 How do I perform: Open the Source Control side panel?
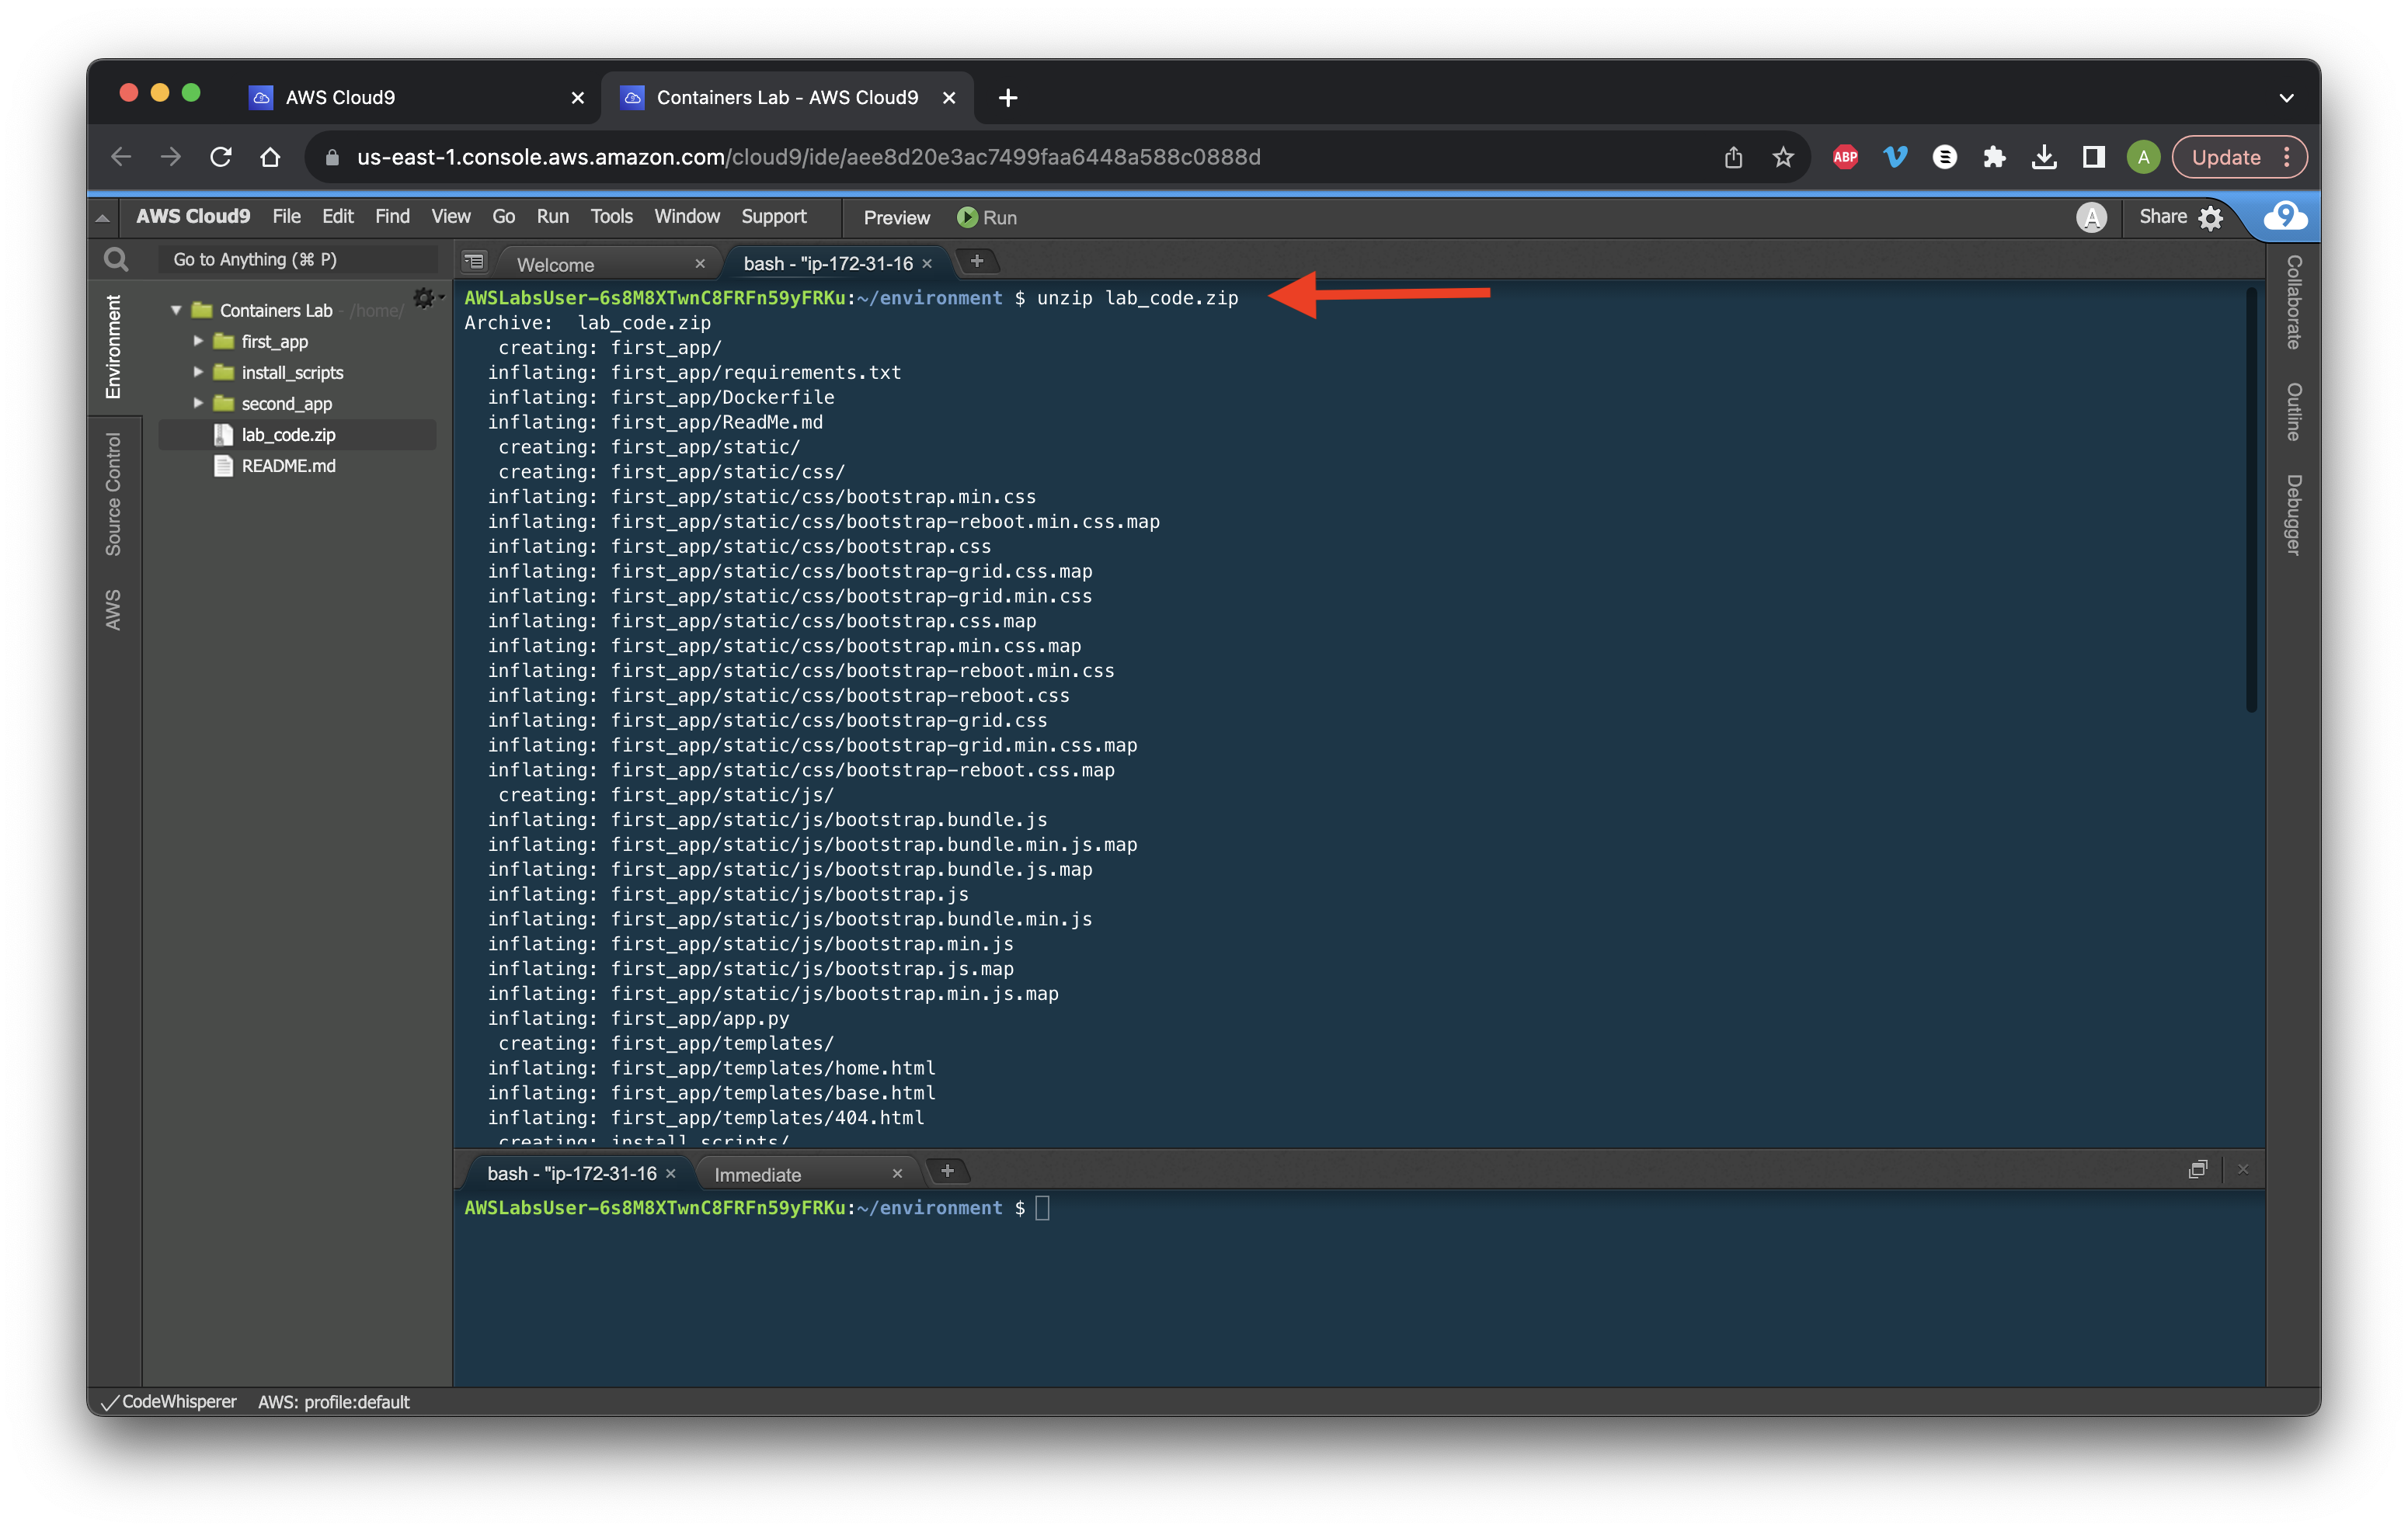point(113,495)
